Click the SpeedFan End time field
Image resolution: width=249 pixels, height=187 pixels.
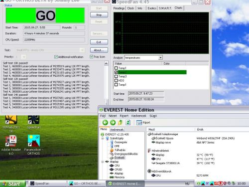tap(146, 99)
